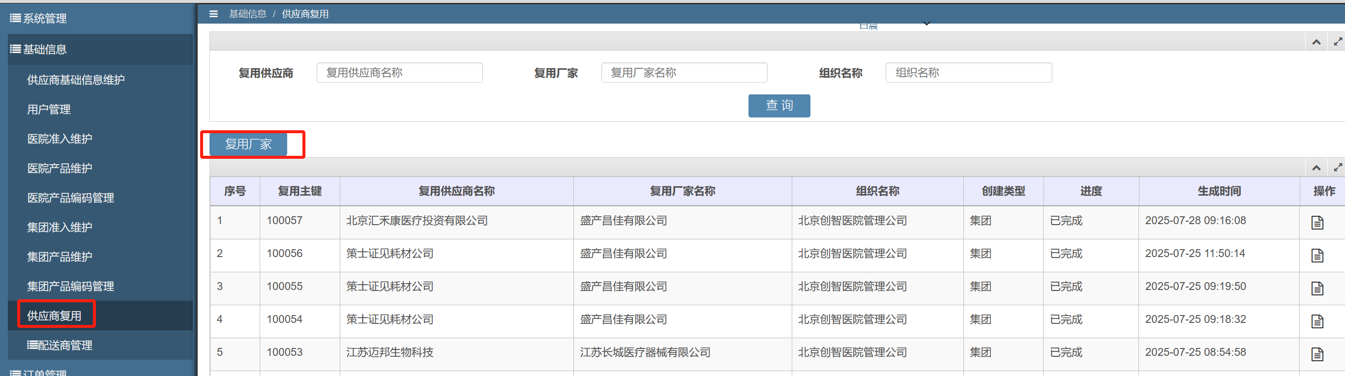Collapse the search panel with chevron

tap(1316, 42)
